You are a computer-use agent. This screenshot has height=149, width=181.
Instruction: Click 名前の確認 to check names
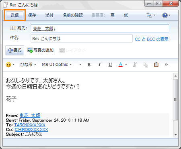(73, 15)
